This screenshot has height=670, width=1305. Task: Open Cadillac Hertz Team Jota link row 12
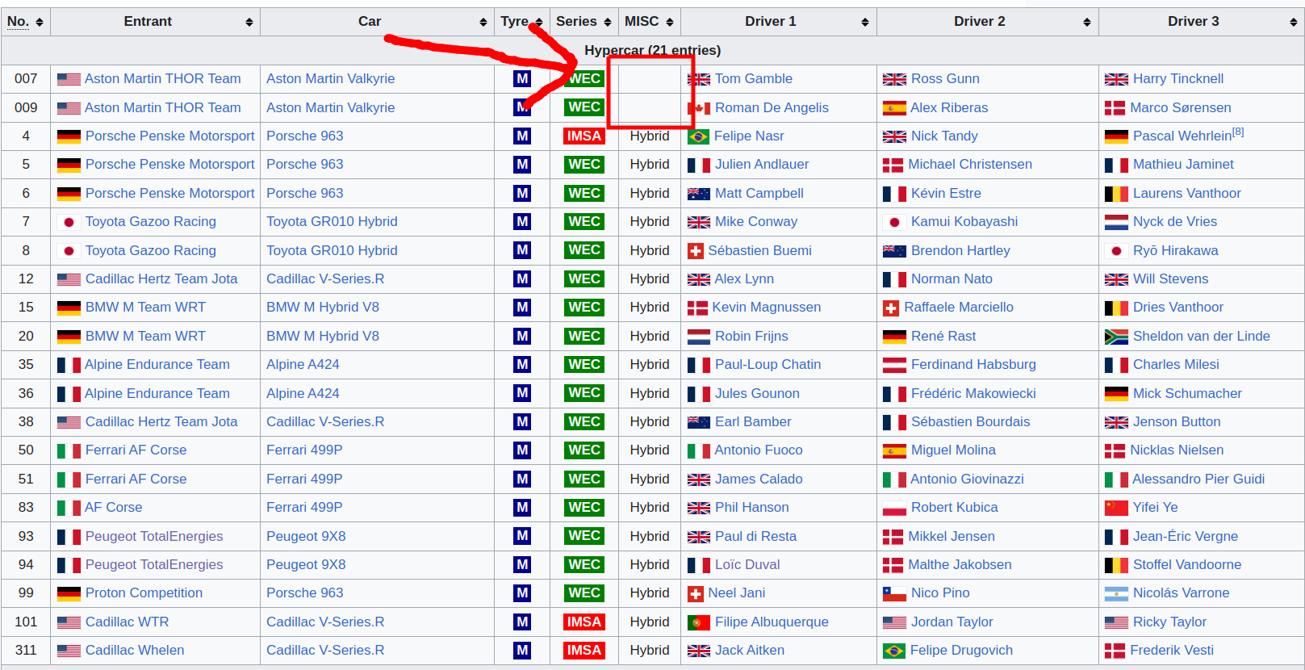point(161,279)
